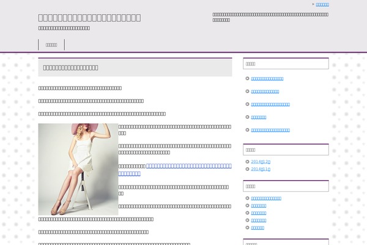The height and width of the screenshot is (245, 367).
Task: Open the 2014 12 monthly archive link
Action: pos(261,162)
